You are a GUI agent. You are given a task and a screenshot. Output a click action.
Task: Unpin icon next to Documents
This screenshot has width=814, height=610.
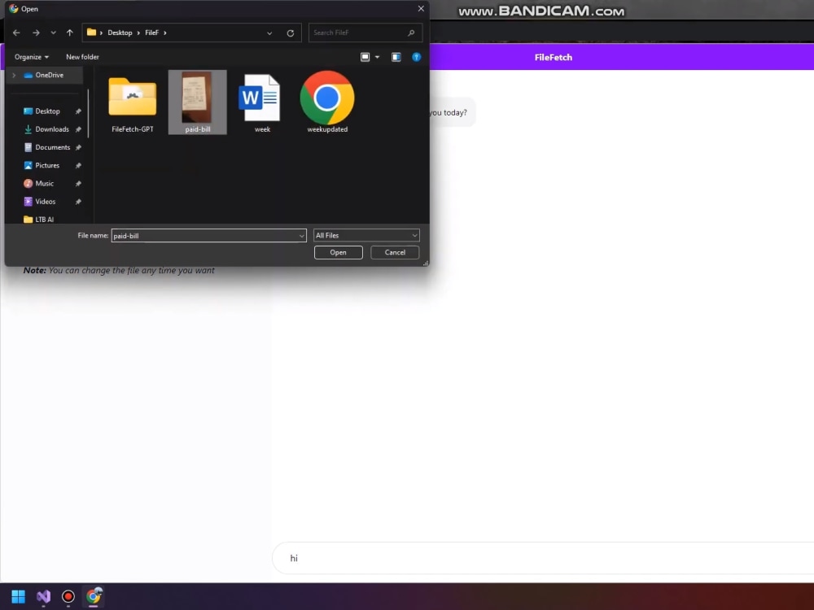[x=78, y=148]
